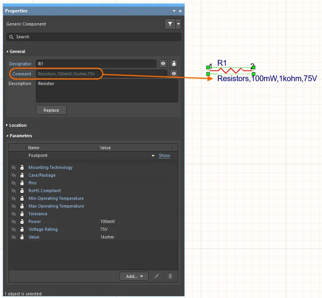Toggle visibility of Value parameter
This screenshot has height=298, width=322.
point(13,237)
